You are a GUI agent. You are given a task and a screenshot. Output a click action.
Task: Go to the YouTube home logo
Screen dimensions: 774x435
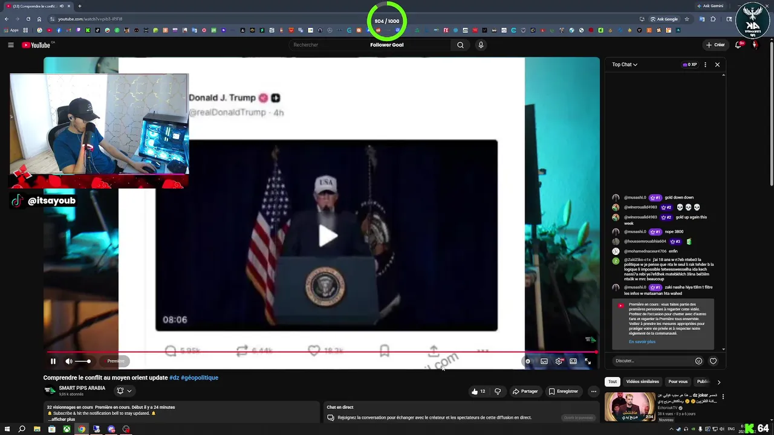point(37,45)
